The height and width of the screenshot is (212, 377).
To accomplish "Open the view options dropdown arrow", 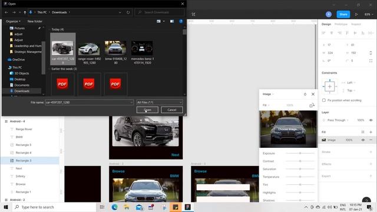I will click(164, 21).
